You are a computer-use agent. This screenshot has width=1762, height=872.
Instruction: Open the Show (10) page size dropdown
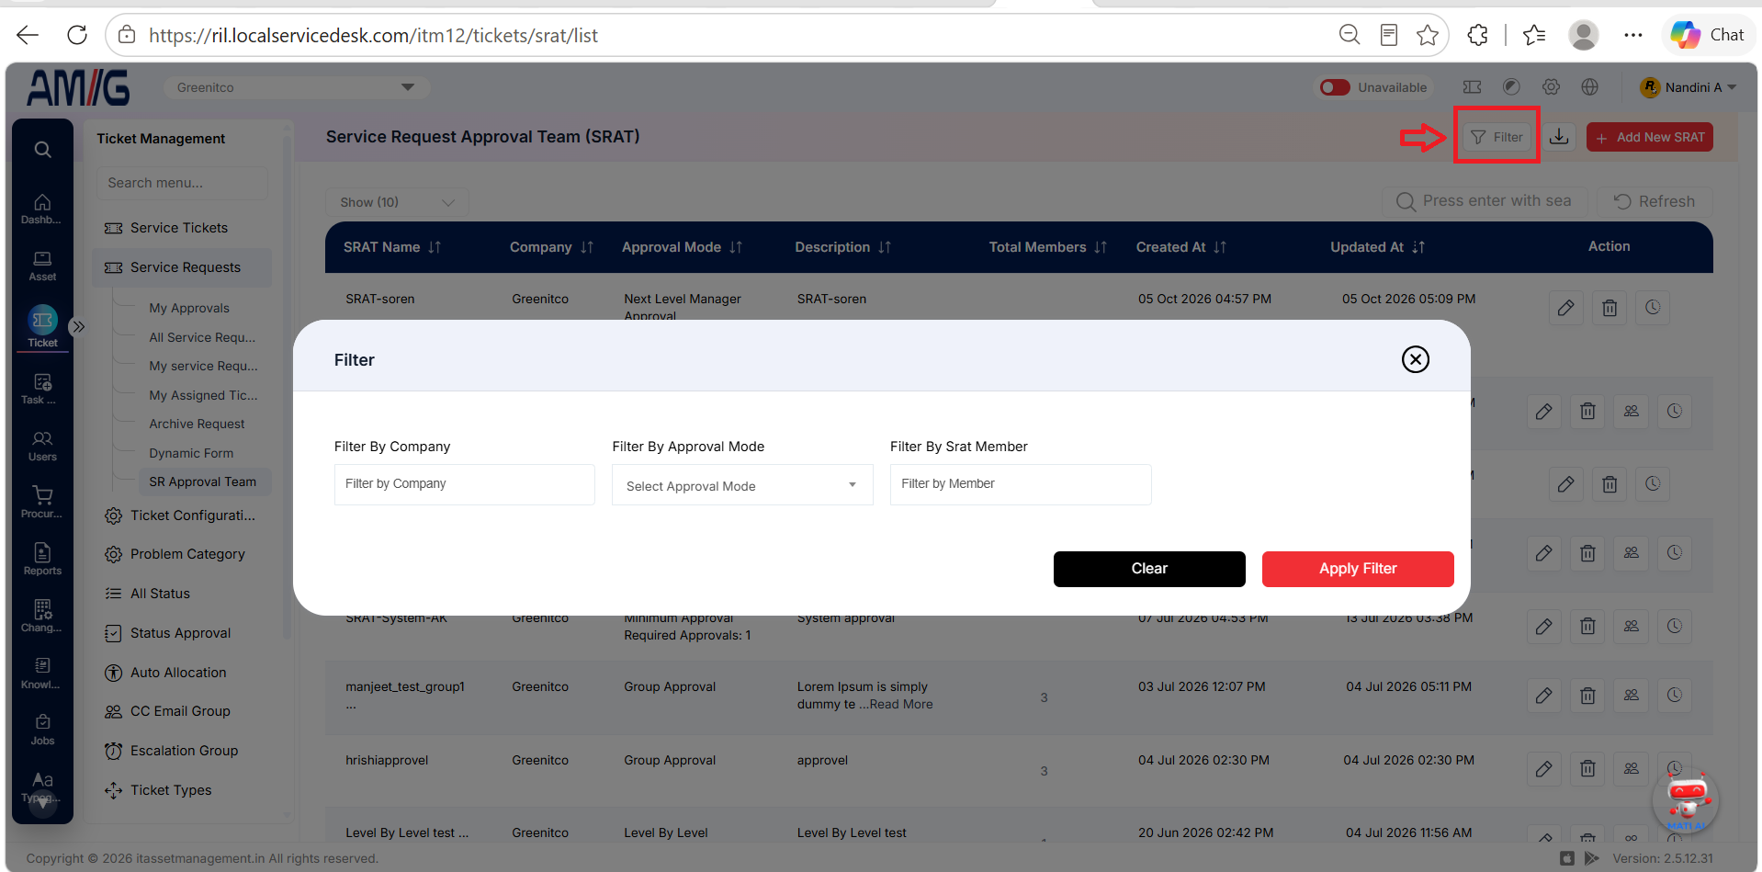(397, 202)
